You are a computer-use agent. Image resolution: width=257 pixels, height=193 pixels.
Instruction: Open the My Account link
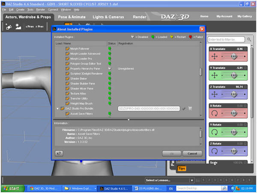224,16
